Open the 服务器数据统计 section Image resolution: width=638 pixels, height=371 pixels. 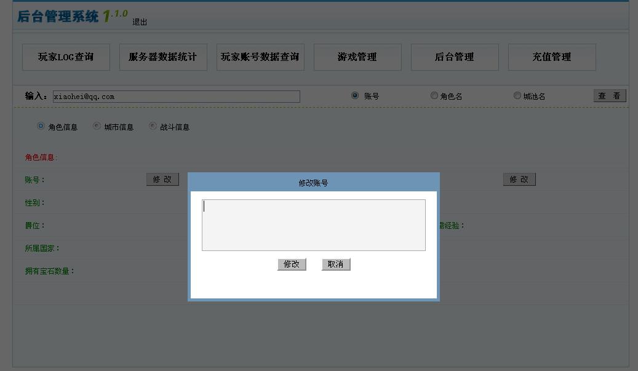pyautogui.click(x=162, y=57)
